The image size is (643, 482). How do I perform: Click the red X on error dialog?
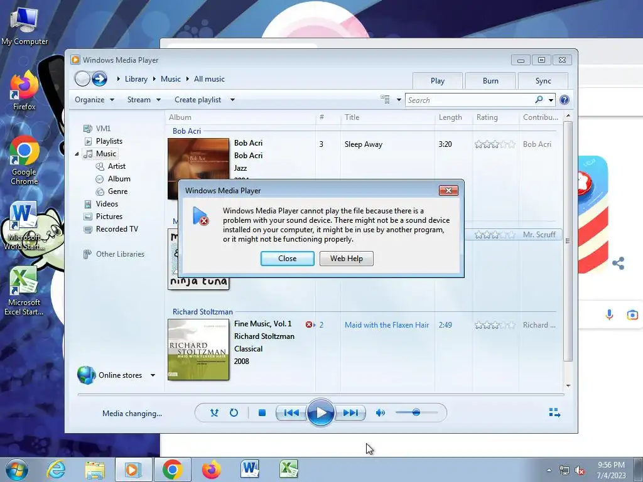pyautogui.click(x=448, y=191)
